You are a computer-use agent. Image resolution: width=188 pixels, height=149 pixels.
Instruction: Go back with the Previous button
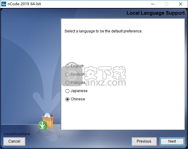[144, 141]
